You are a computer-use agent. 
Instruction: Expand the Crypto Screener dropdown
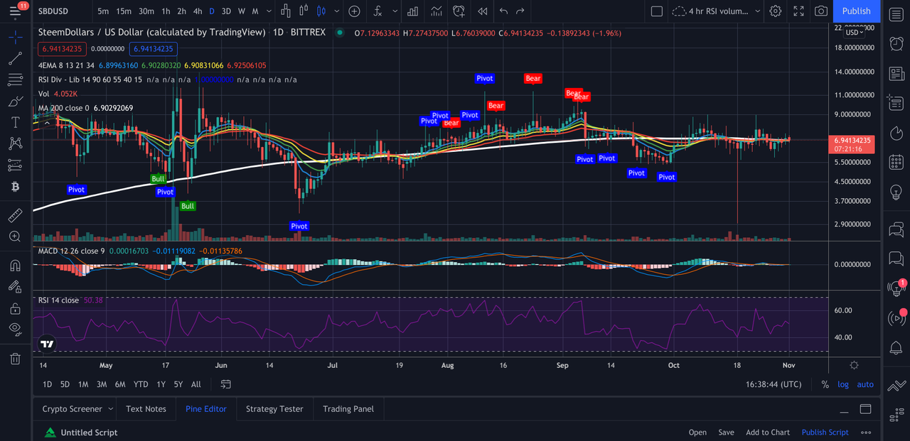point(110,409)
